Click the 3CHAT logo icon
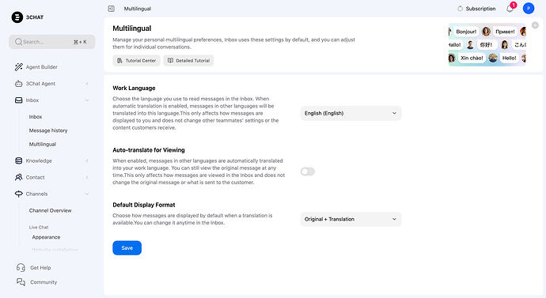Viewport: 546px width, 298px height. (x=17, y=17)
